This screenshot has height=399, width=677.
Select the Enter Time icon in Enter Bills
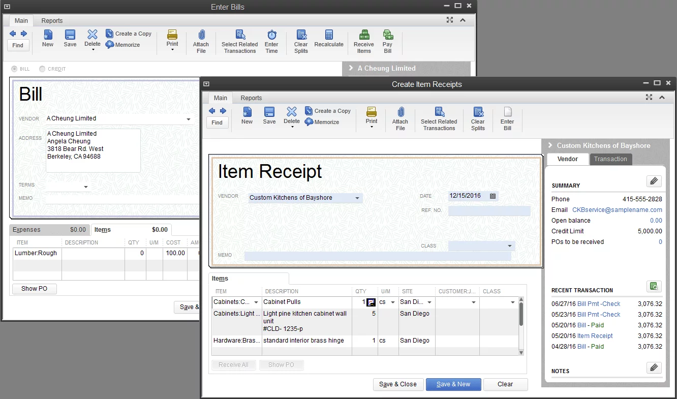(x=271, y=40)
